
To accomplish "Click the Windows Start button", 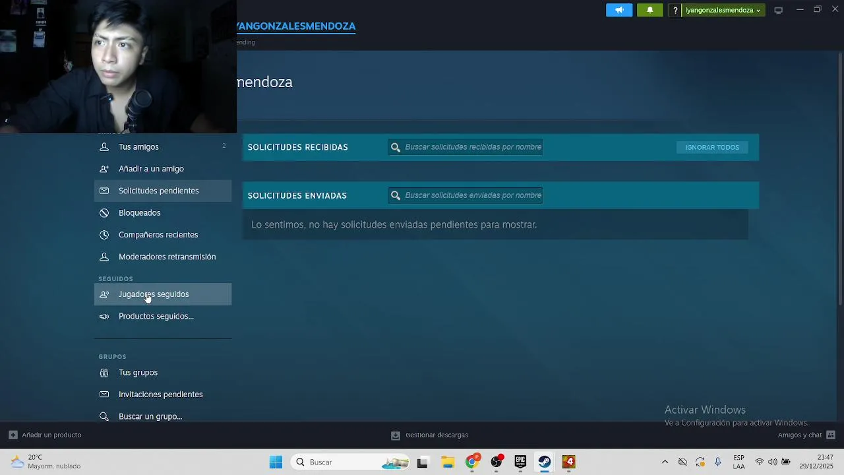I will (x=276, y=462).
